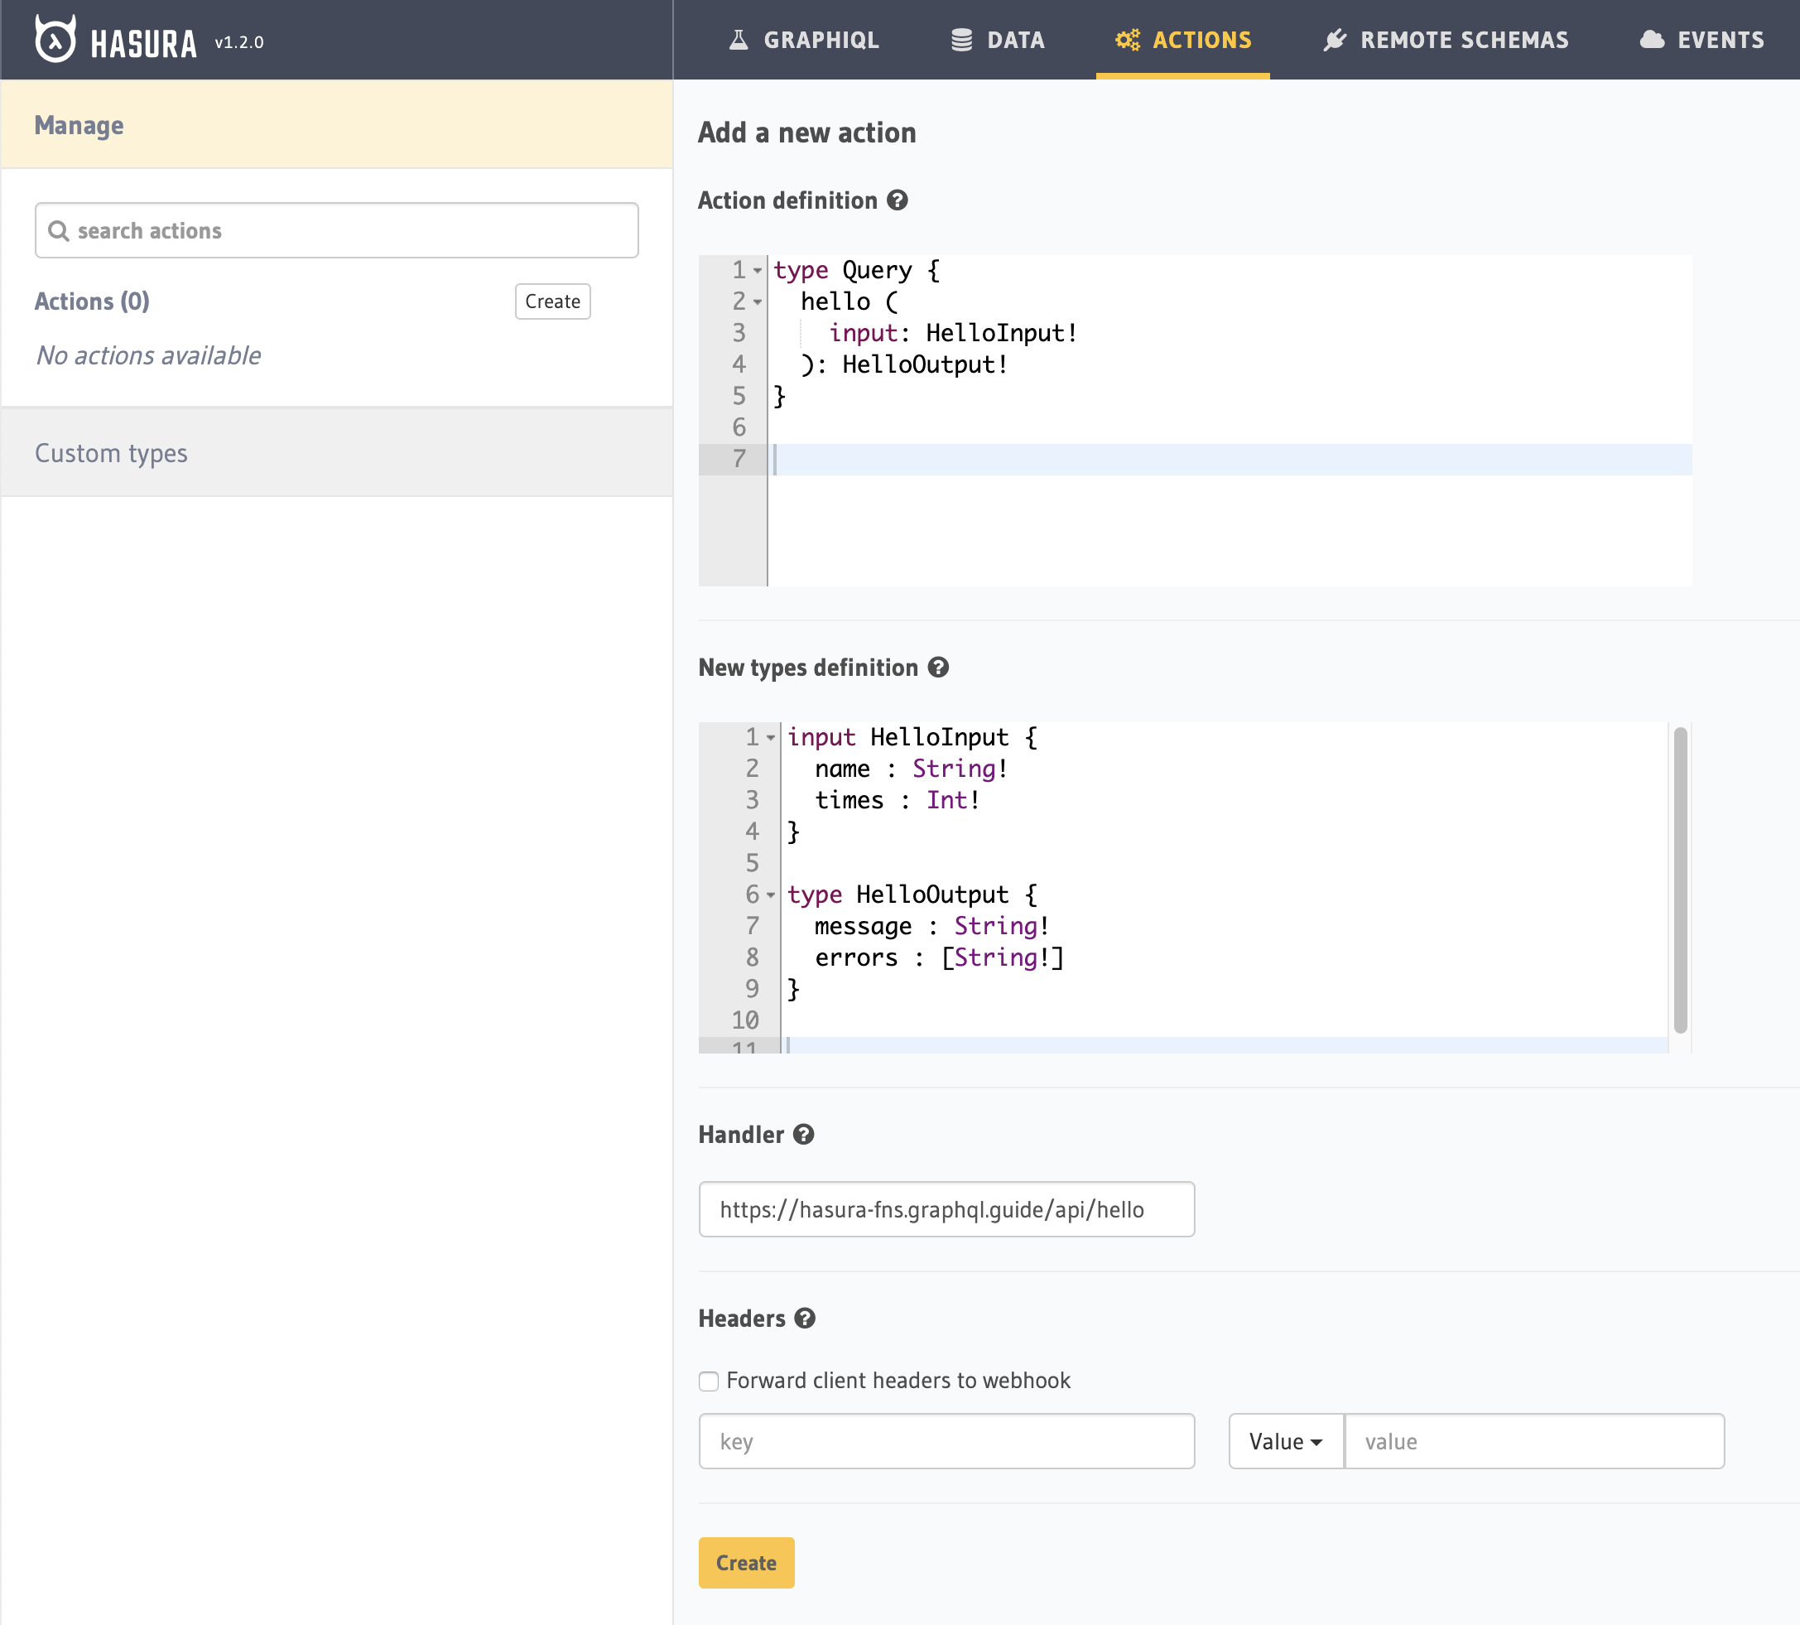
Task: Collapse HelloInput fold arrow on line 1
Action: point(771,737)
